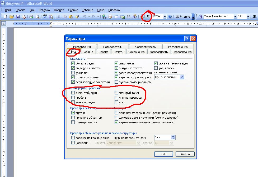This screenshot has width=258, height=177.
Task: Open the Drawing toolbar icon
Action: pos(135,17)
